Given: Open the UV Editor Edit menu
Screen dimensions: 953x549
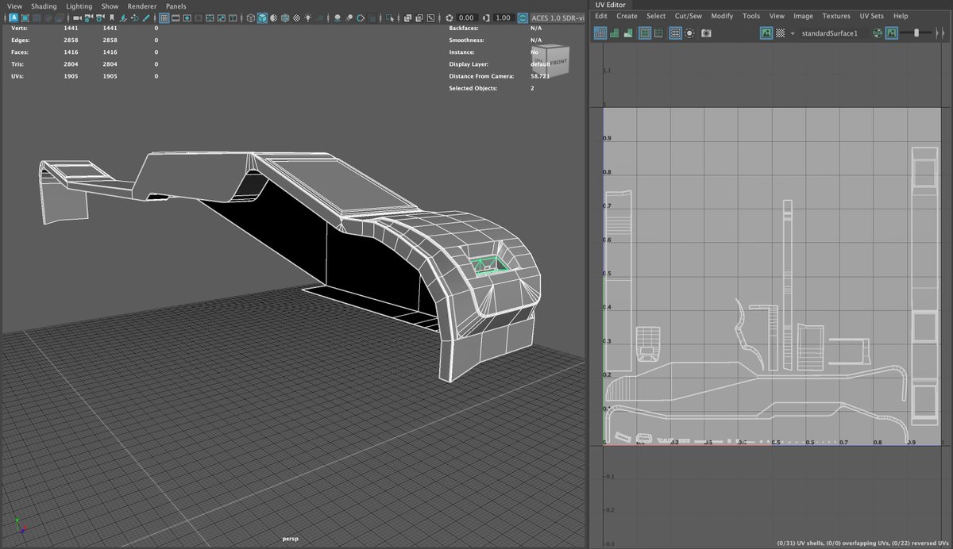Looking at the screenshot, I should pos(601,16).
